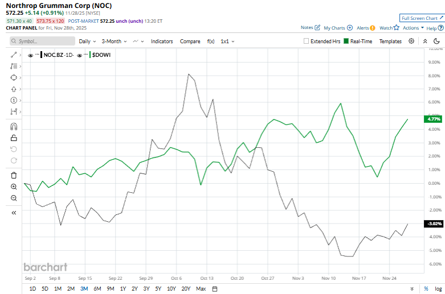Select the arrow annotation tool
This screenshot has width=445, height=294.
tap(14, 89)
